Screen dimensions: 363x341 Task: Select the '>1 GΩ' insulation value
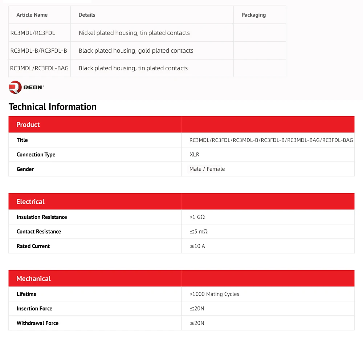coord(197,217)
